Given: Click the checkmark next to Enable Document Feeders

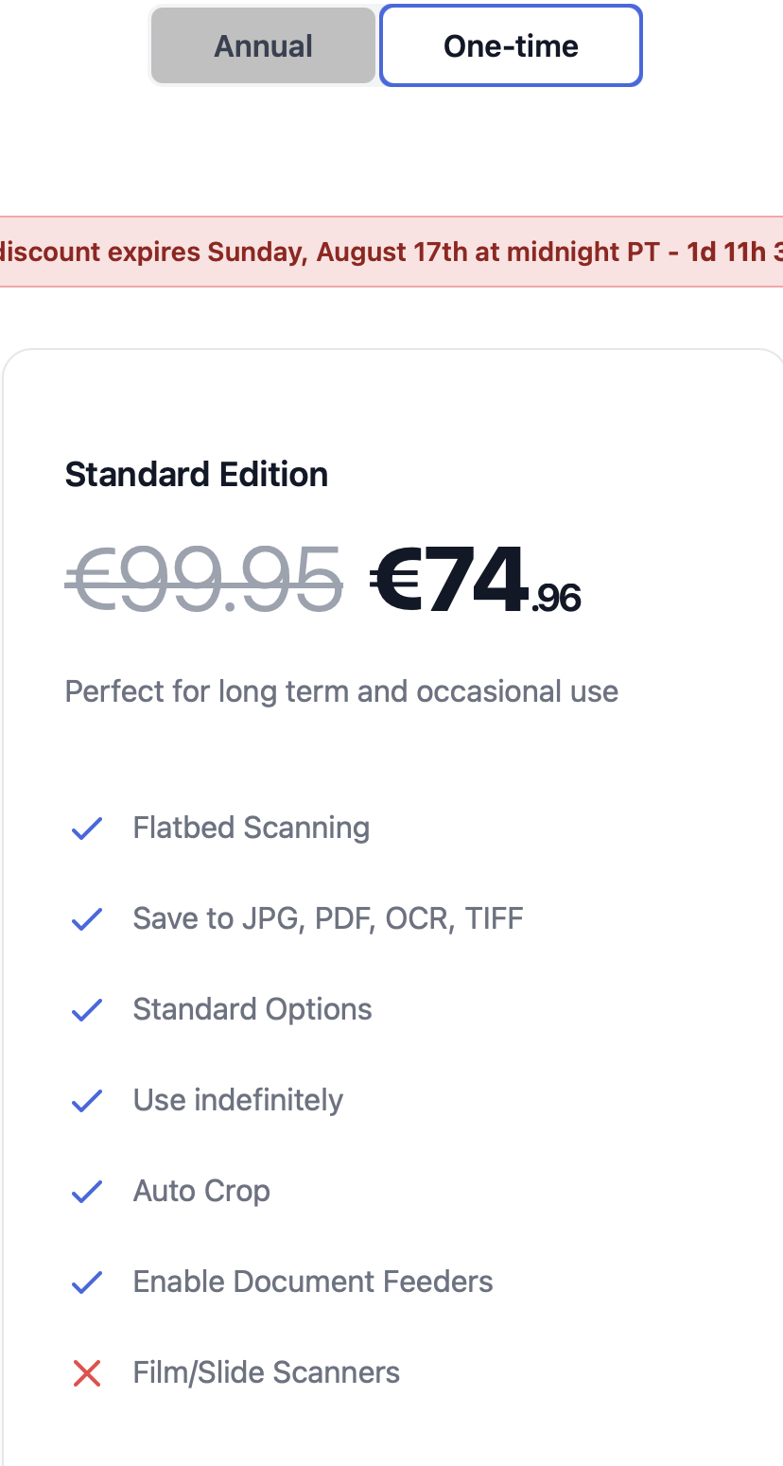Looking at the screenshot, I should tap(87, 1283).
